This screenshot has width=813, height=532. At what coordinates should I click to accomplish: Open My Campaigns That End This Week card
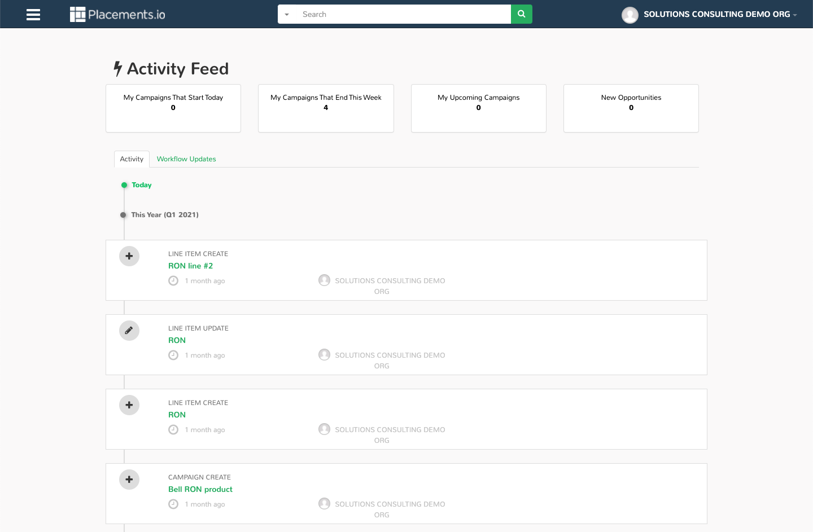point(326,108)
